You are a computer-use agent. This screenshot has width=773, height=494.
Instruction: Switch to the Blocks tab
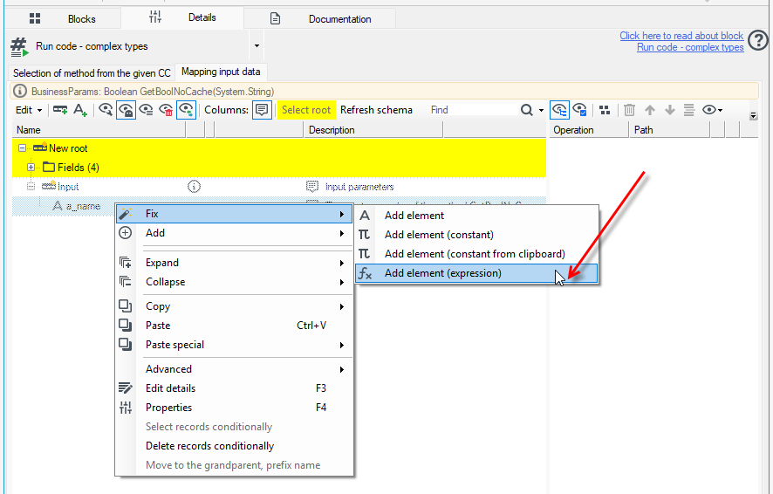[x=63, y=18]
